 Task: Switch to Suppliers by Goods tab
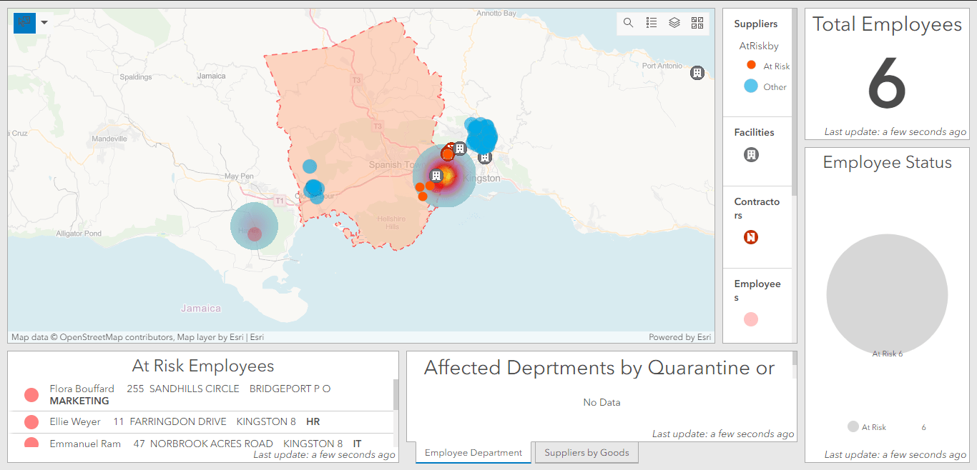(586, 453)
